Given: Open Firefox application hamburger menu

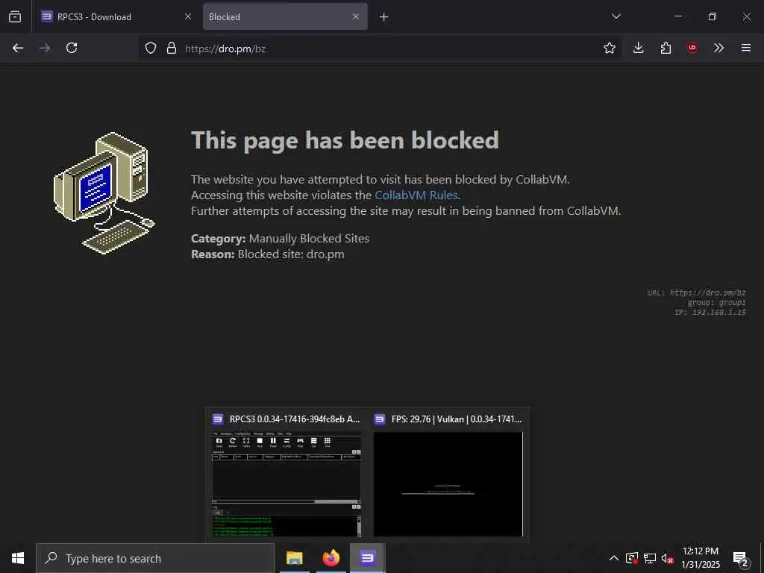Looking at the screenshot, I should click(746, 48).
